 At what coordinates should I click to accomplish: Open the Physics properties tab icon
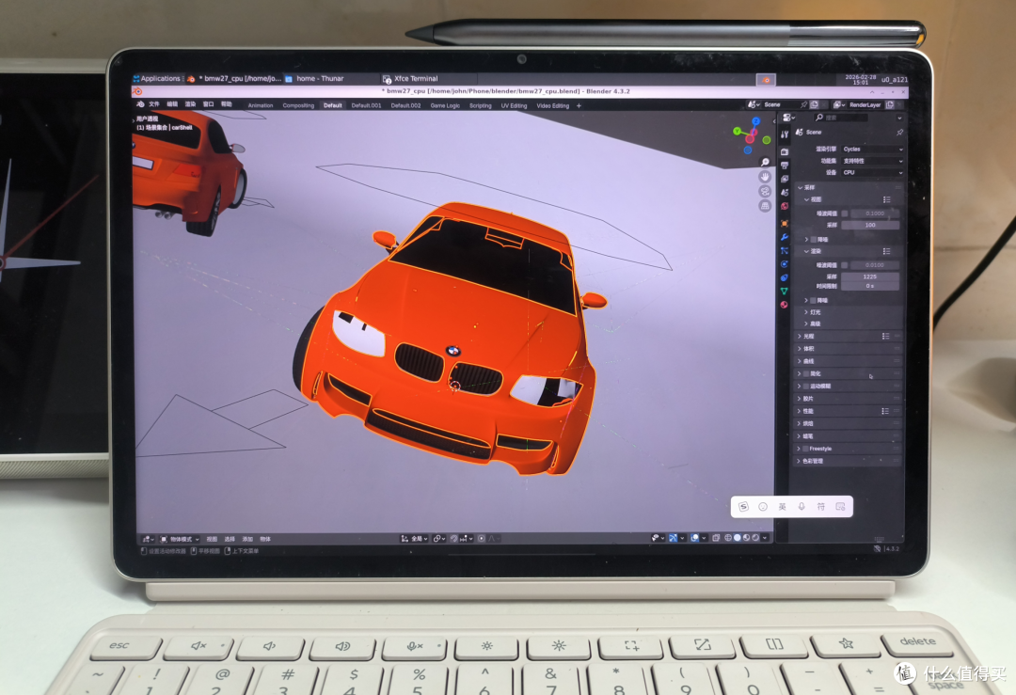pyautogui.click(x=785, y=264)
